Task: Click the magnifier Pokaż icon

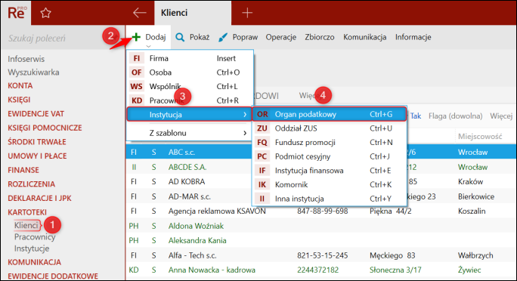Action: click(180, 37)
